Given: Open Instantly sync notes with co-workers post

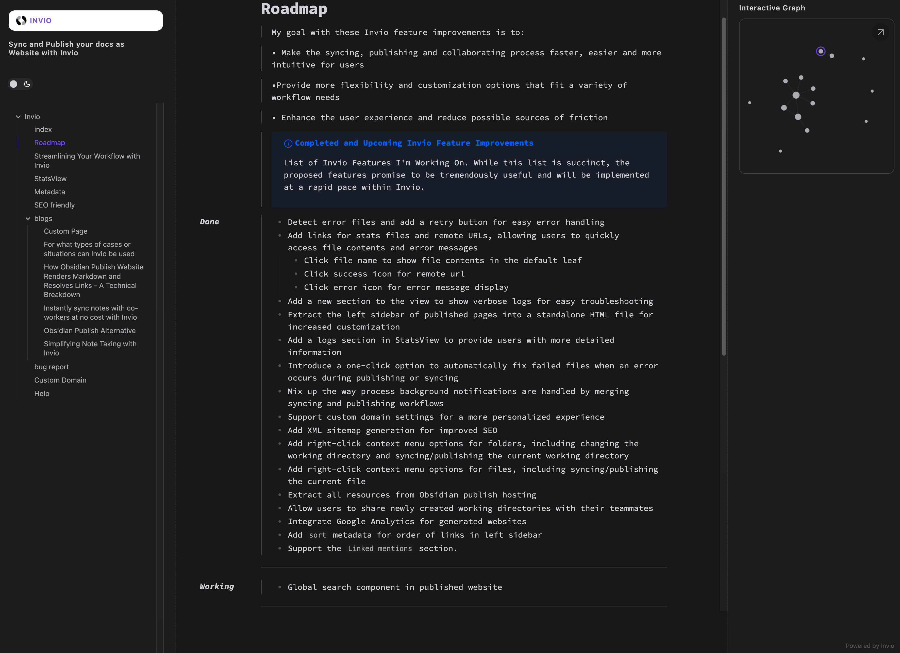Looking at the screenshot, I should [x=91, y=312].
